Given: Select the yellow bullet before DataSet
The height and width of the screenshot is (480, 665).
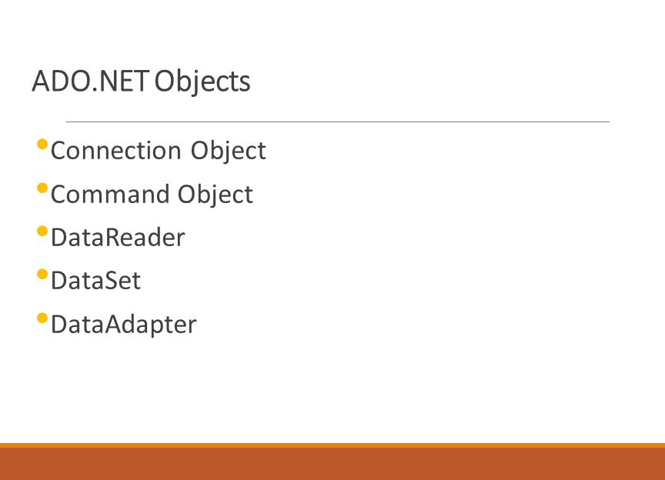Looking at the screenshot, I should coord(42,275).
